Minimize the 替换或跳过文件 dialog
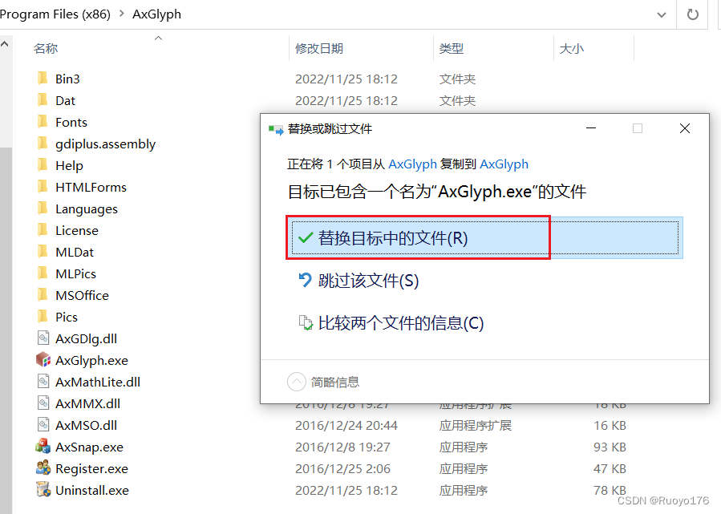 [591, 128]
